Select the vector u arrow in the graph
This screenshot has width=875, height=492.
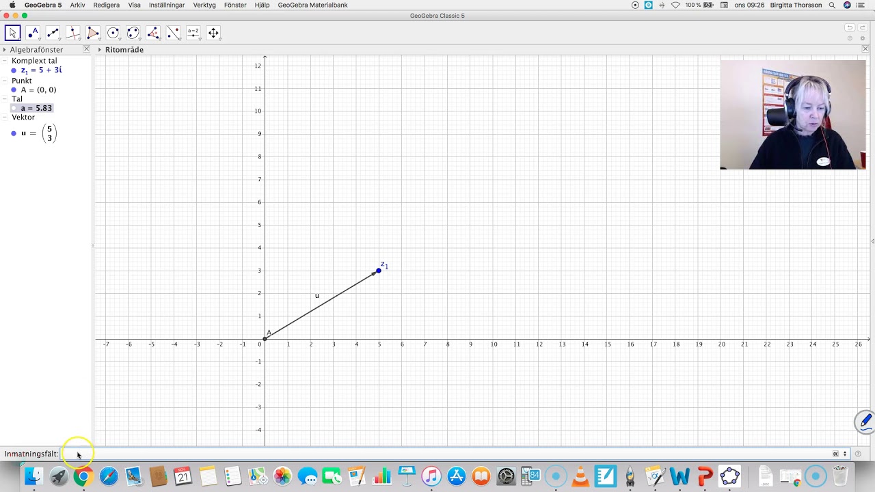[321, 305]
